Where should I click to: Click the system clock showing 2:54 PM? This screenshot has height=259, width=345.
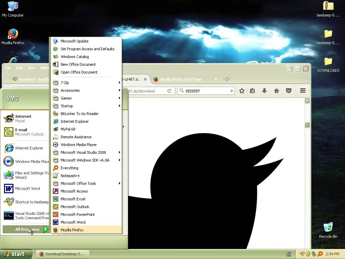tap(332, 254)
